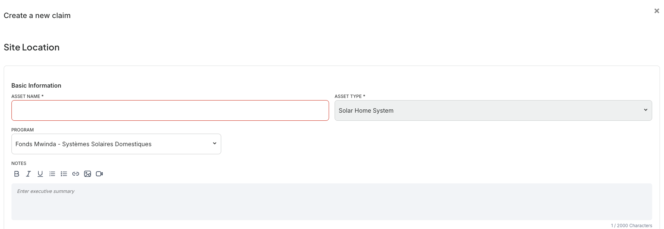The image size is (664, 229).
Task: Toggle Italic formatting in notes toolbar
Action: point(28,174)
